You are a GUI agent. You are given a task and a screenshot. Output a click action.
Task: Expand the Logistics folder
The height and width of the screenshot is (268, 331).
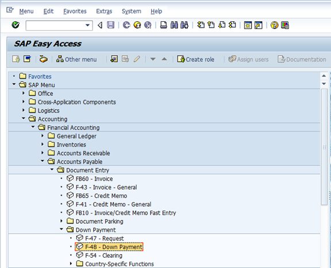coord(24,110)
